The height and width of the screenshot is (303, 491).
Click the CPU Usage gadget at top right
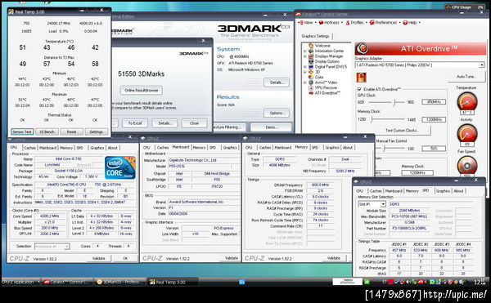[465, 7]
